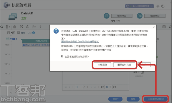Go to first page in pager
The image size is (172, 103).
click(66, 87)
